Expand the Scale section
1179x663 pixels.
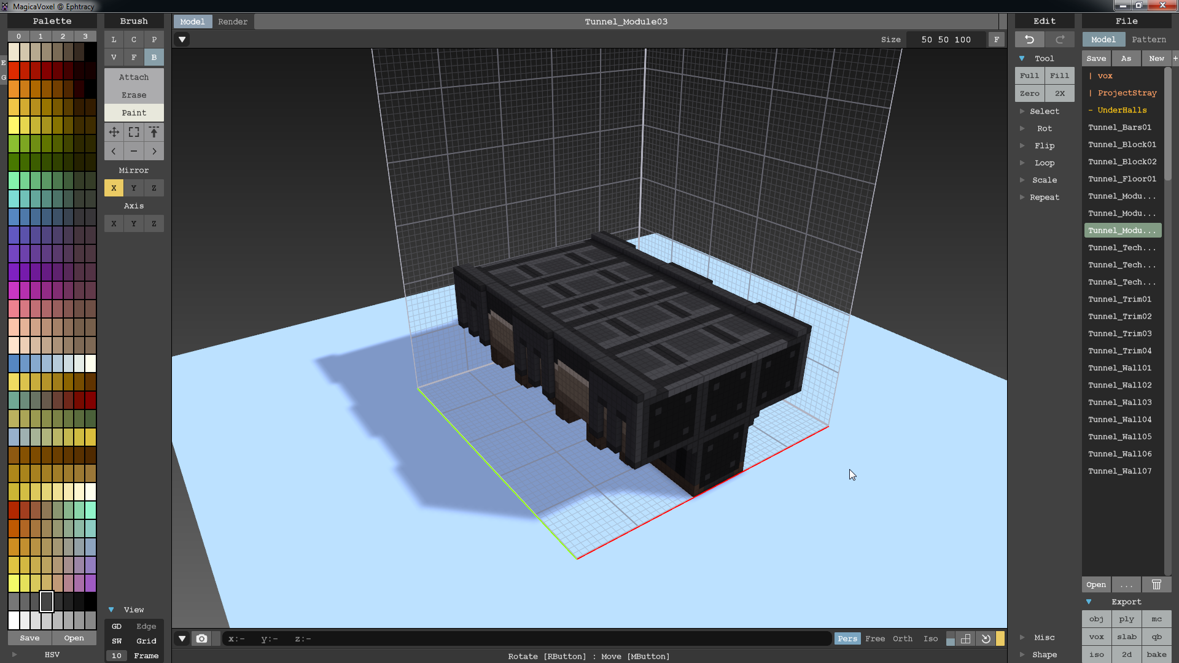point(1022,180)
